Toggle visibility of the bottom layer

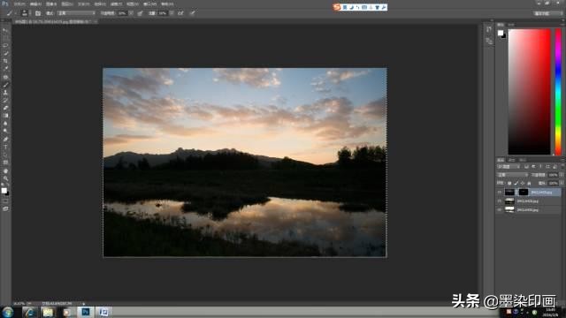click(500, 210)
